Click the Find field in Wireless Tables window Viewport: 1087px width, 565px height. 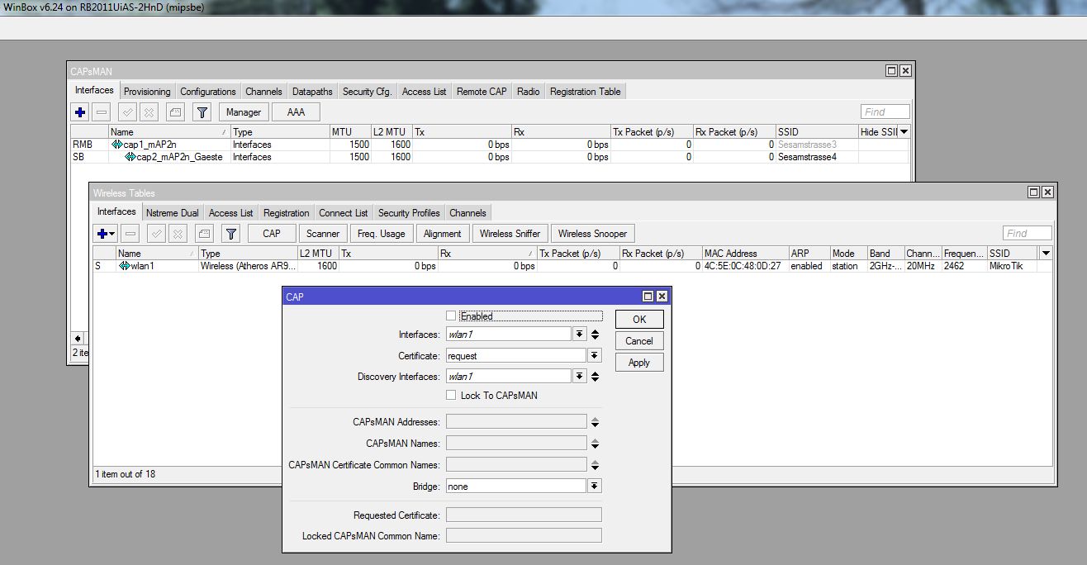pos(1028,234)
